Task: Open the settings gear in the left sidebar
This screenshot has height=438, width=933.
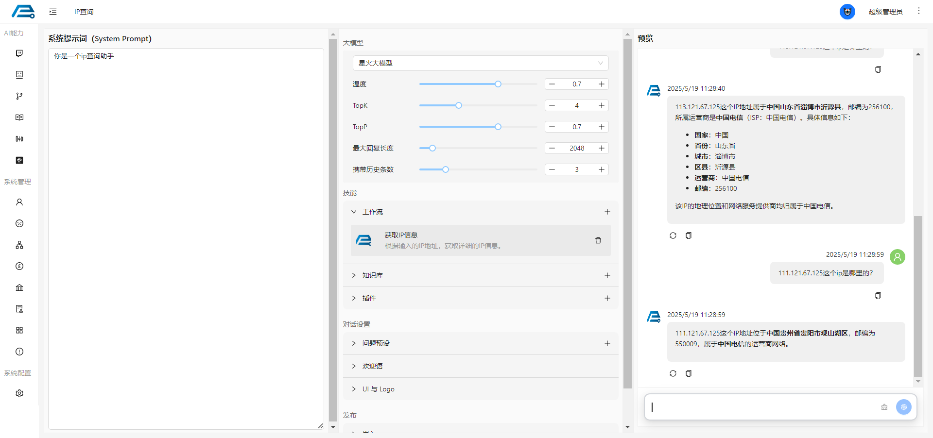Action: point(19,393)
